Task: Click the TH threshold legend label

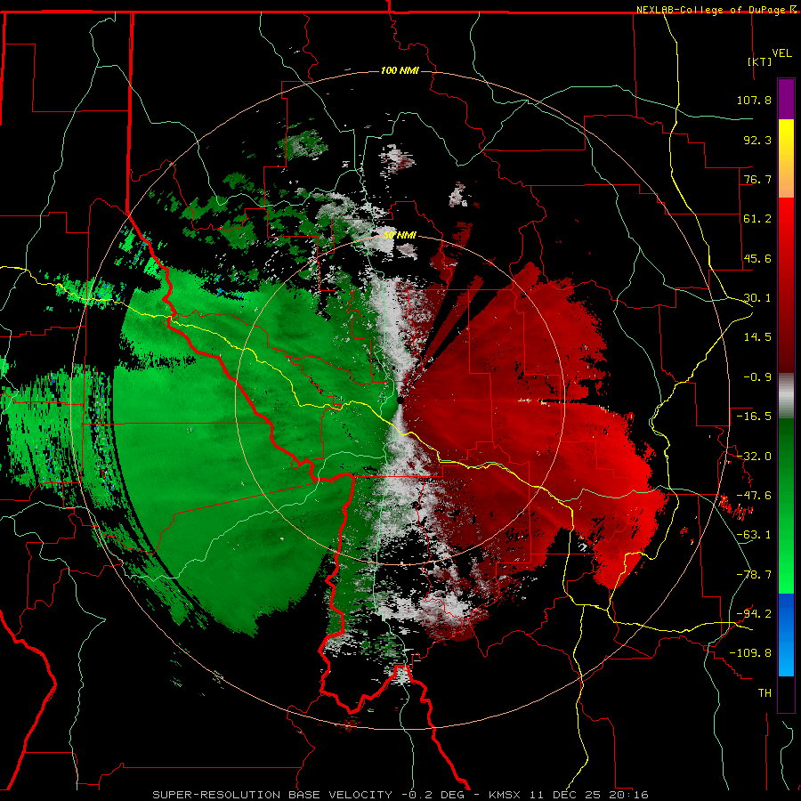Action: pos(765,693)
